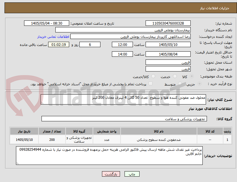Select the متوسط purchase type radio

pyautogui.click(x=180, y=84)
